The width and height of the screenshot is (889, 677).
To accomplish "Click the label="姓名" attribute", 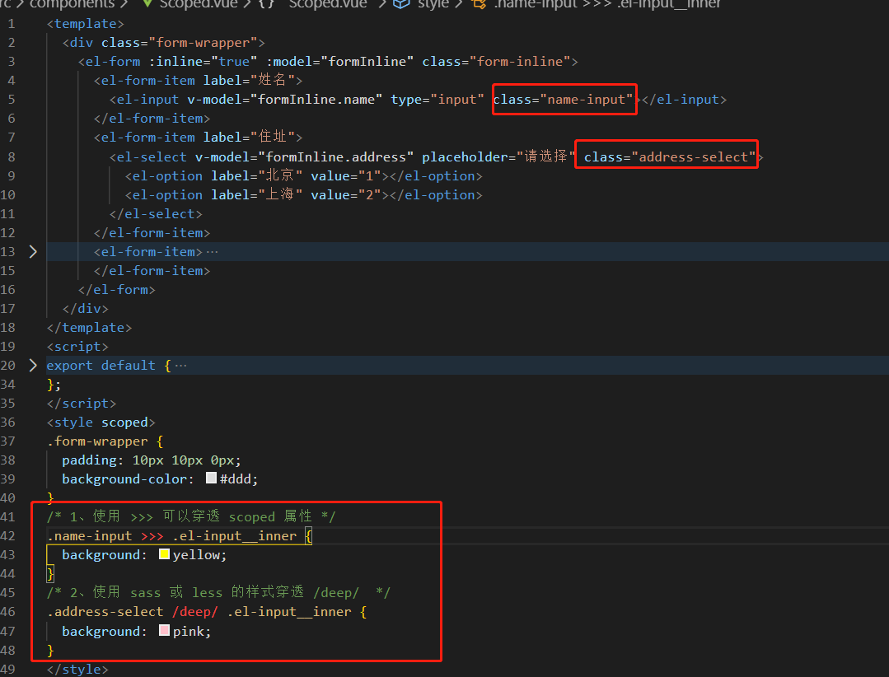I will pyautogui.click(x=250, y=81).
